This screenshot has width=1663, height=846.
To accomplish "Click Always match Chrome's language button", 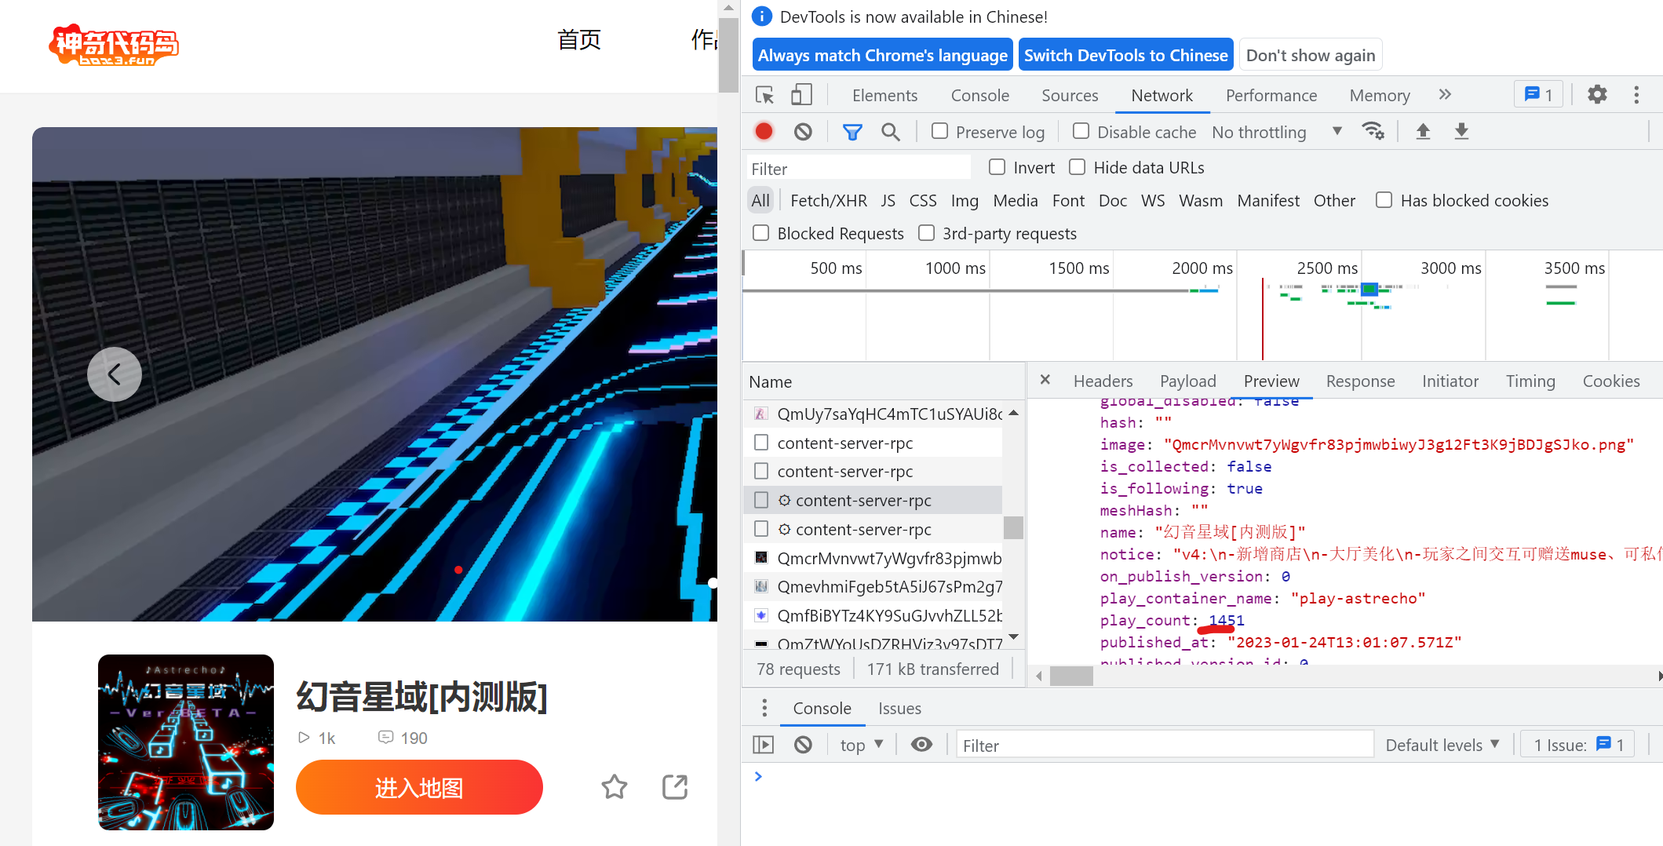I will click(x=883, y=55).
